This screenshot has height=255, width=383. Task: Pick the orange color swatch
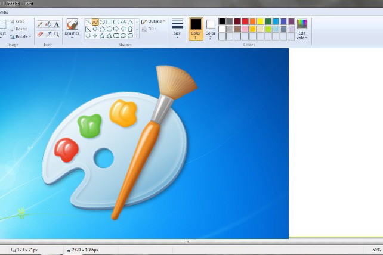(x=253, y=21)
